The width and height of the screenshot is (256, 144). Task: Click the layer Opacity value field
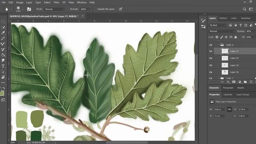point(249,31)
